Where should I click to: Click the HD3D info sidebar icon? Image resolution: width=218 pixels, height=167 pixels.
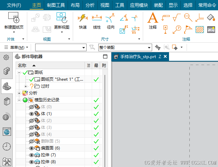coord(7,116)
